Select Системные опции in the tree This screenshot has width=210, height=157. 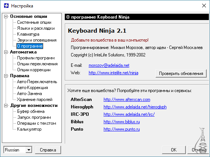click(x=34, y=22)
